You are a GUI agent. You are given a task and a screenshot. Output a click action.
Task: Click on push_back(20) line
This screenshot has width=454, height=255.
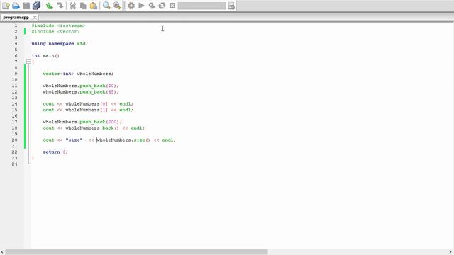[x=81, y=86]
